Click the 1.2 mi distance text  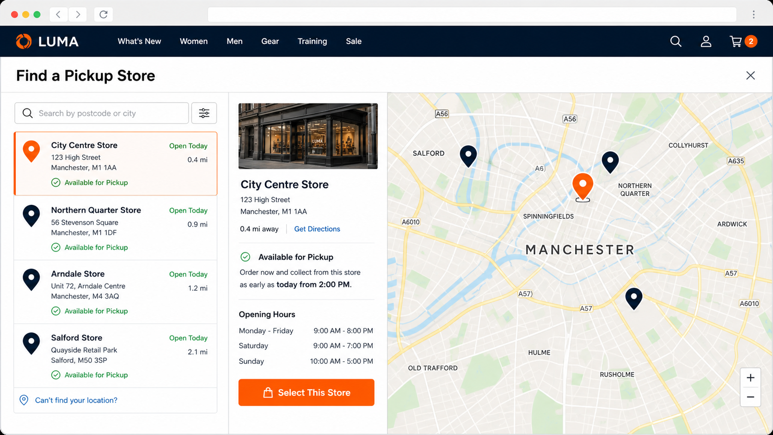pos(197,288)
